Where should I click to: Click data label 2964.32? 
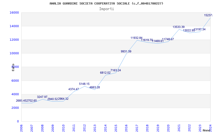(63, 99)
